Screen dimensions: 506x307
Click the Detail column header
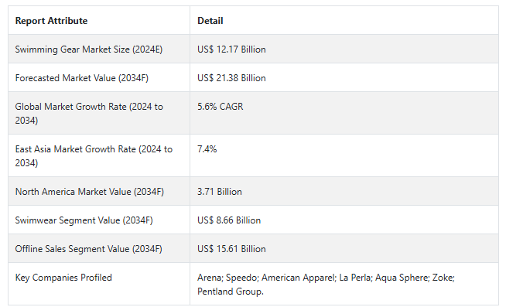pos(210,21)
